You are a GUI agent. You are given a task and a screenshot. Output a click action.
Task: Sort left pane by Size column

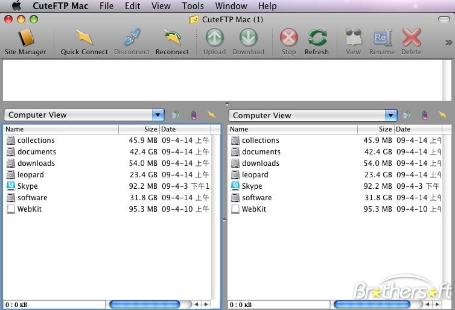[x=139, y=129]
